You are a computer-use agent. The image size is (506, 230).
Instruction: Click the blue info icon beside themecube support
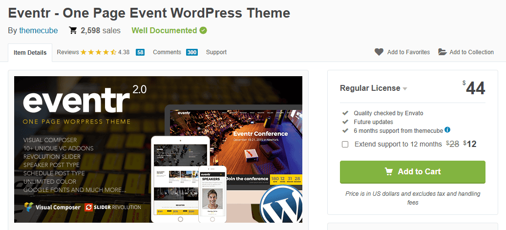point(447,130)
